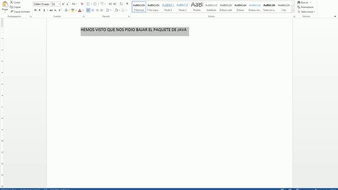The image size is (338, 190).
Task: Apply the Título 2 style
Action: pos(182,7)
